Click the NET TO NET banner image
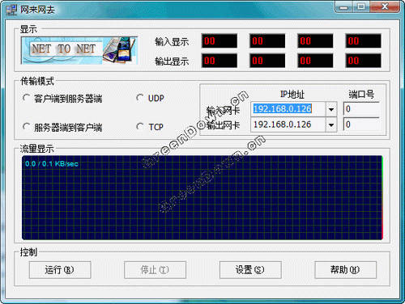This screenshot has width=405, height=304. click(x=79, y=51)
